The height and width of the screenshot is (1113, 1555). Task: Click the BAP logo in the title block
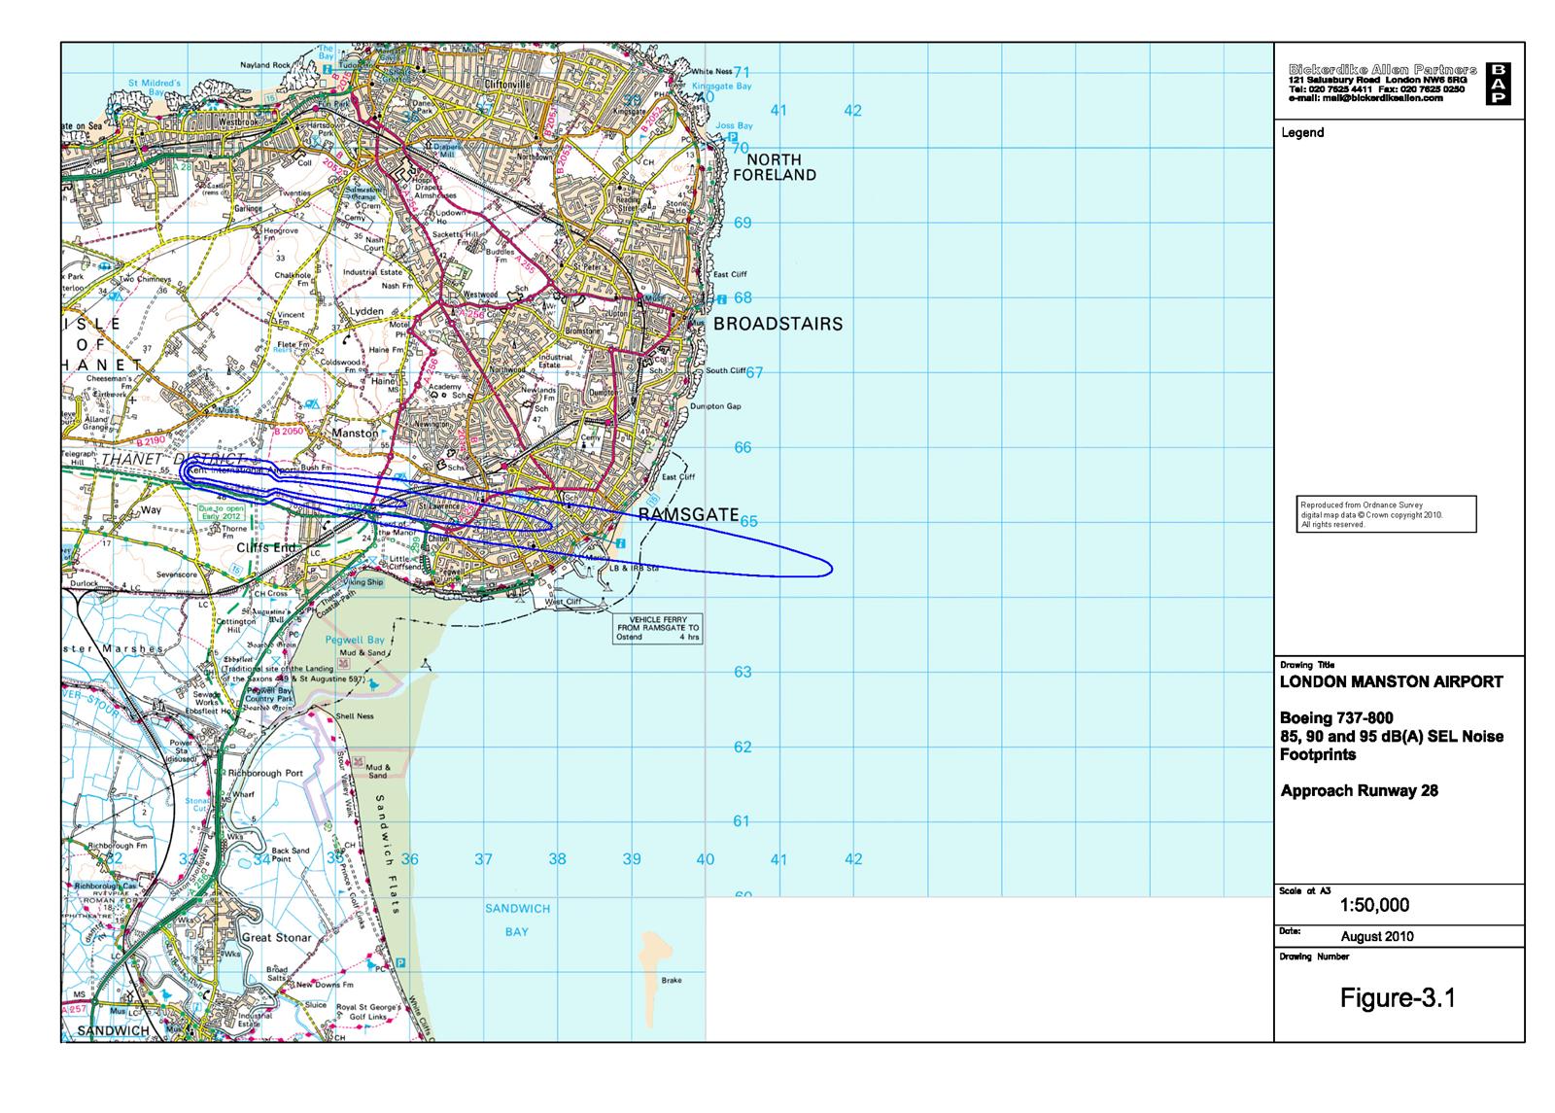pos(1500,84)
